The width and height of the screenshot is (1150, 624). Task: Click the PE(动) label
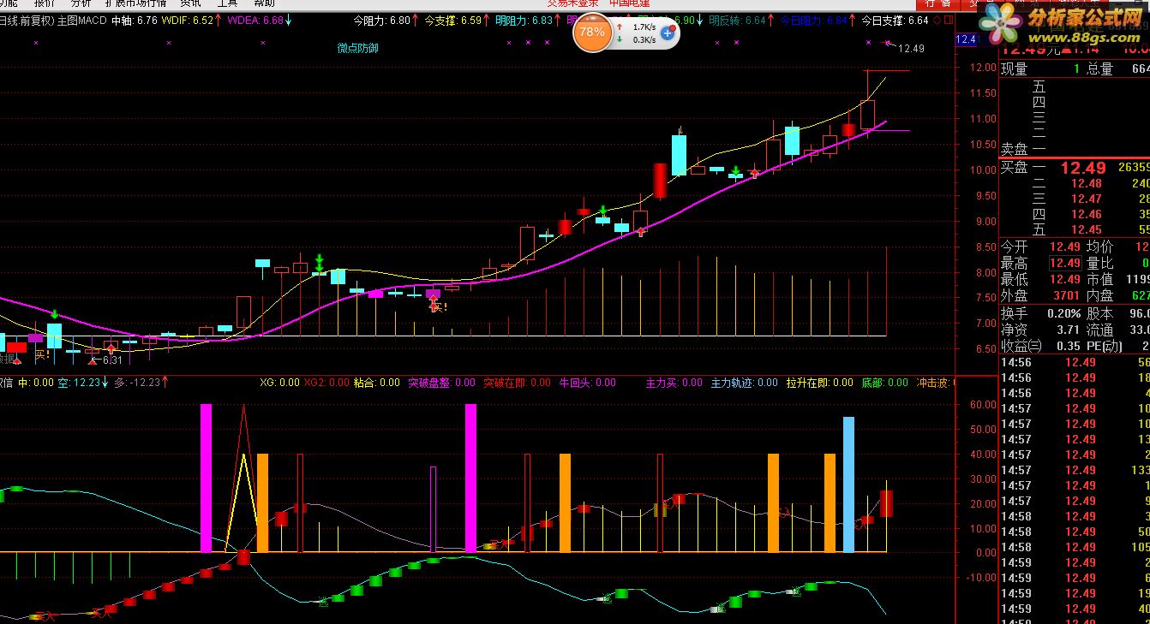pyautogui.click(x=1105, y=346)
